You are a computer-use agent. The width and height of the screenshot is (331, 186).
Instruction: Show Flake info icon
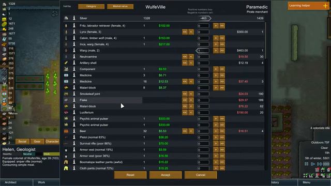coord(74,100)
